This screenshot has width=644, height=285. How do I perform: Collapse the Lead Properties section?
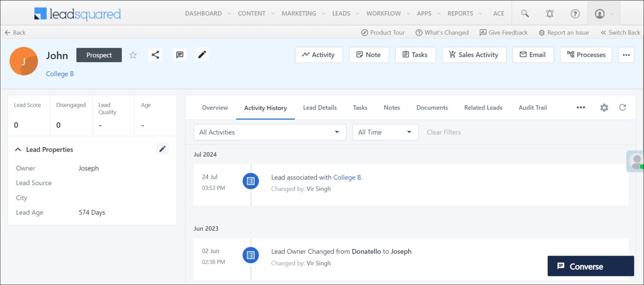(x=18, y=149)
